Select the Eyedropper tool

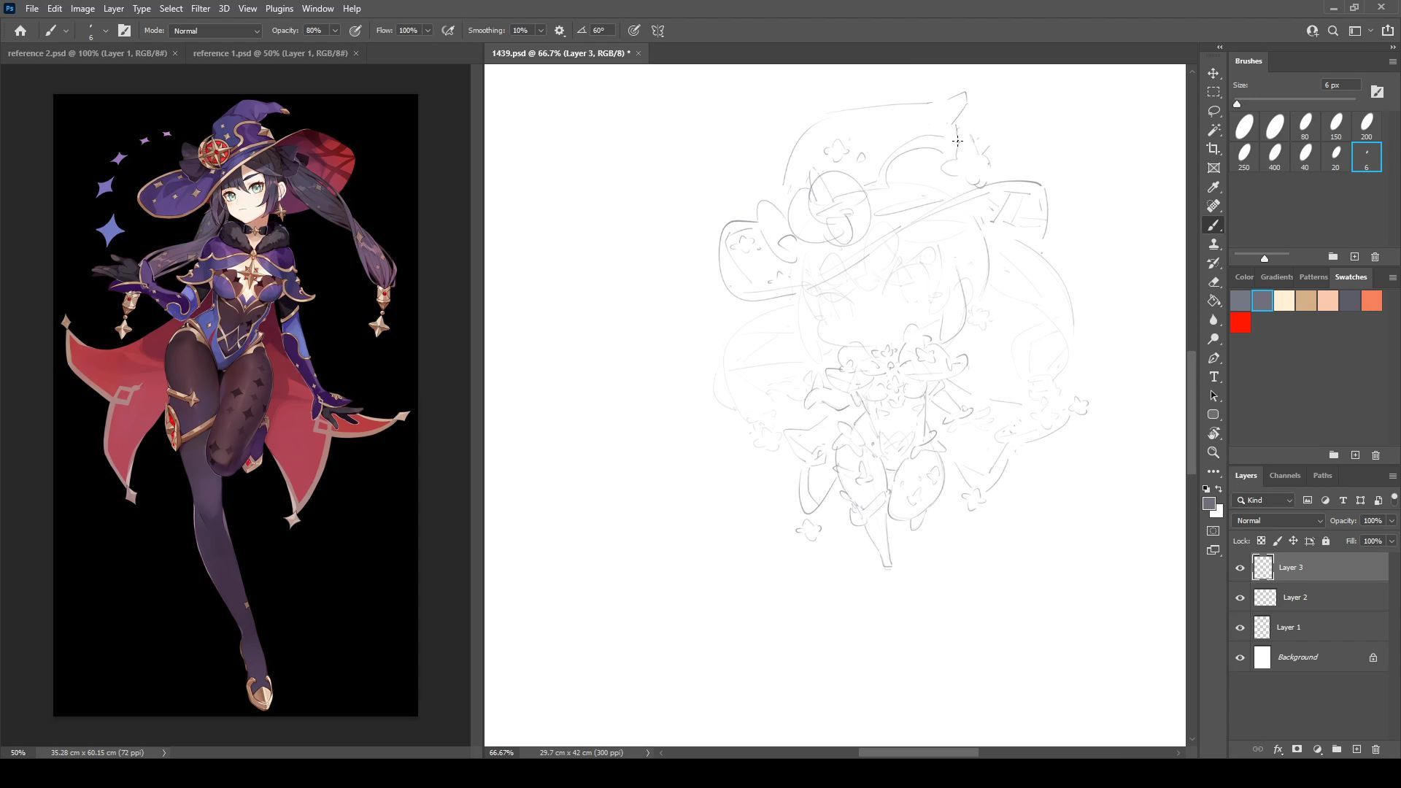[1213, 188]
